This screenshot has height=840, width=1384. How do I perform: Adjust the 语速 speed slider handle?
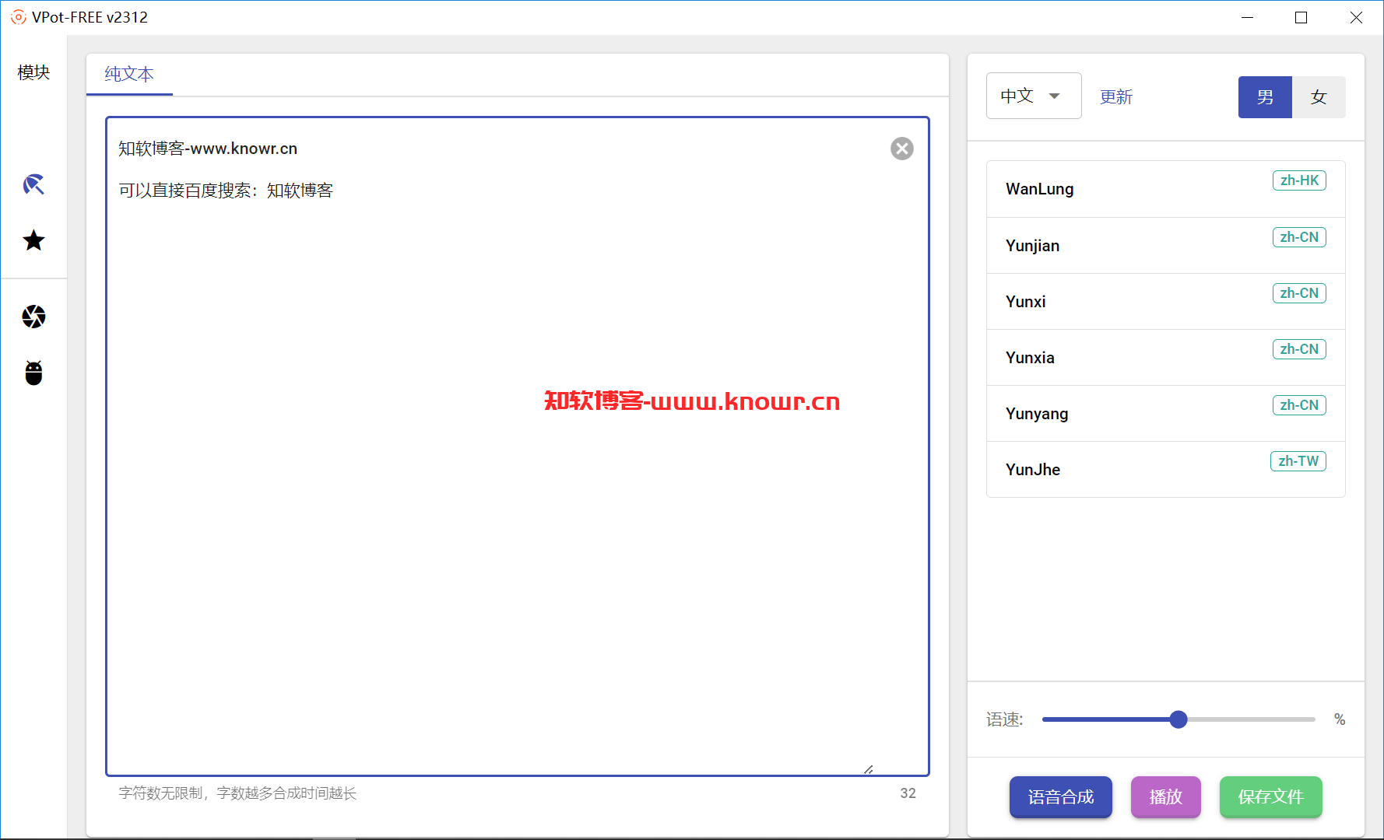pos(1179,719)
